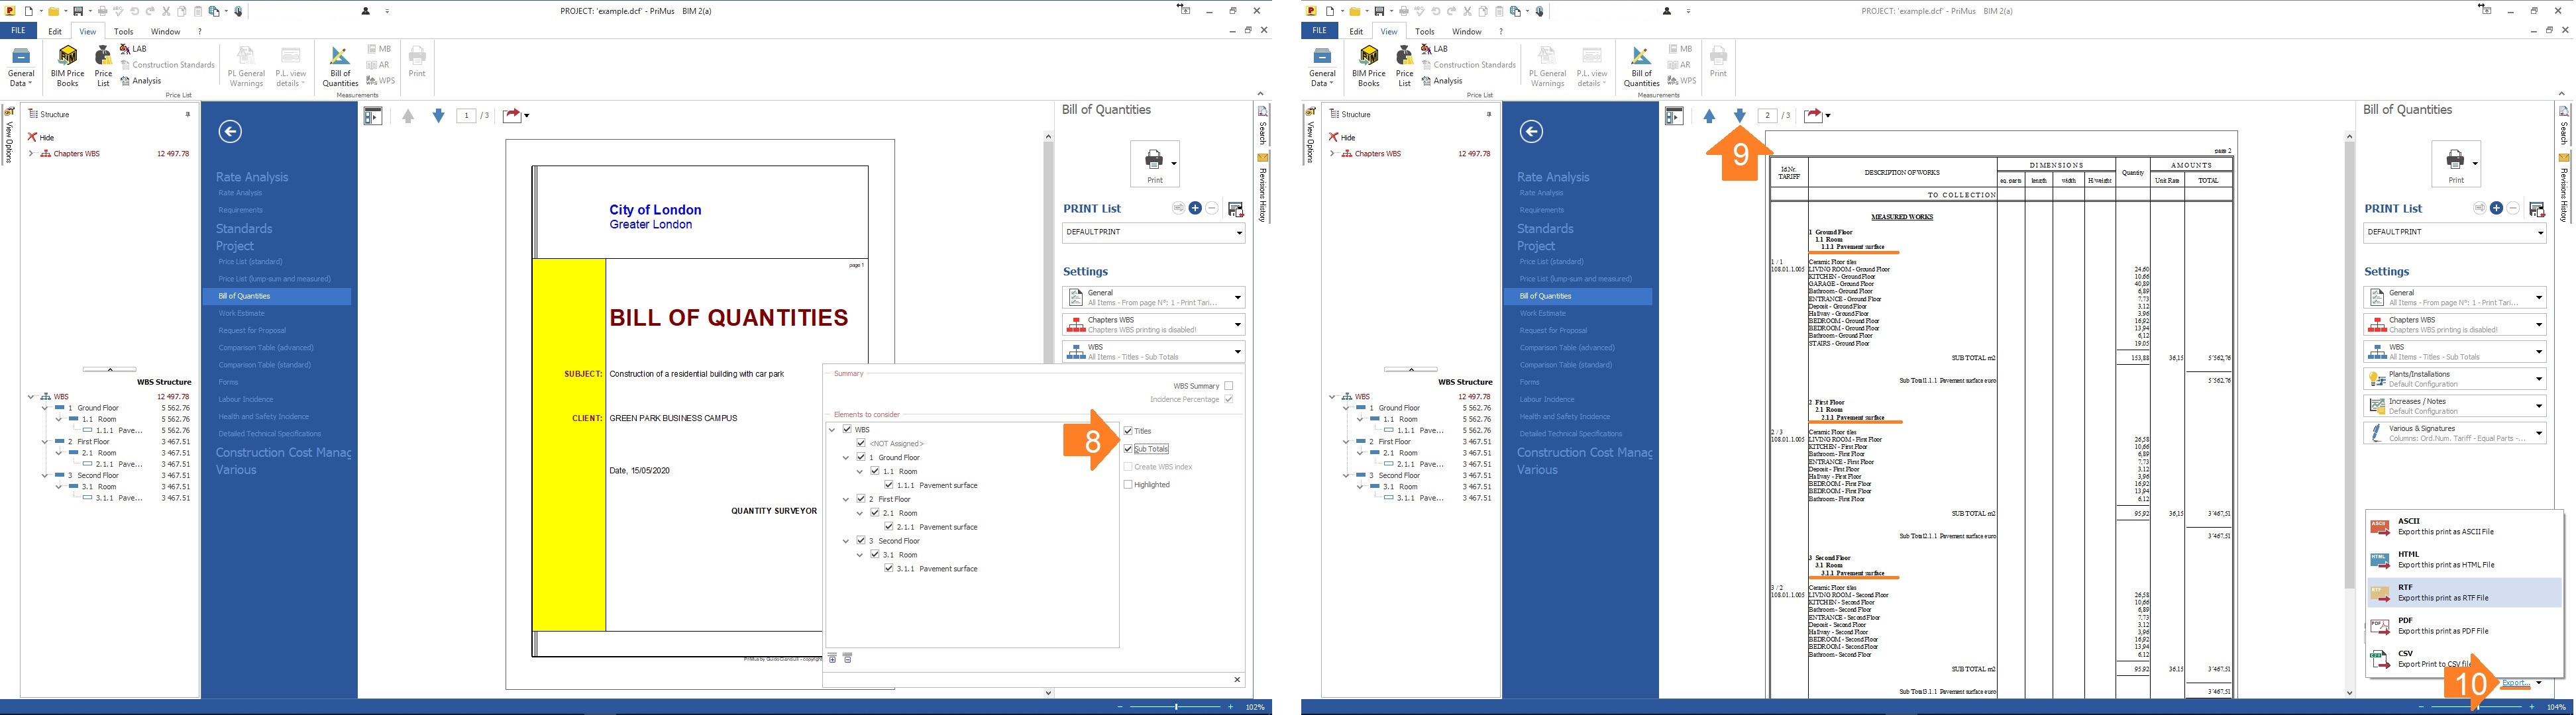
Task: Open Price List icon in left window ribbon
Action: click(x=103, y=66)
